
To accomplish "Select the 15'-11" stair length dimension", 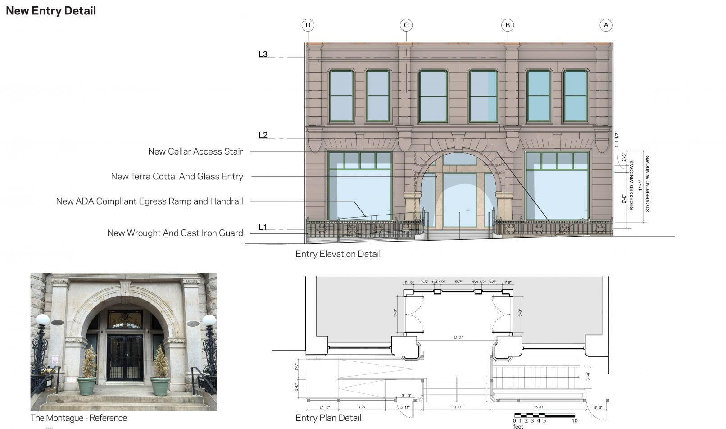I will (x=539, y=407).
